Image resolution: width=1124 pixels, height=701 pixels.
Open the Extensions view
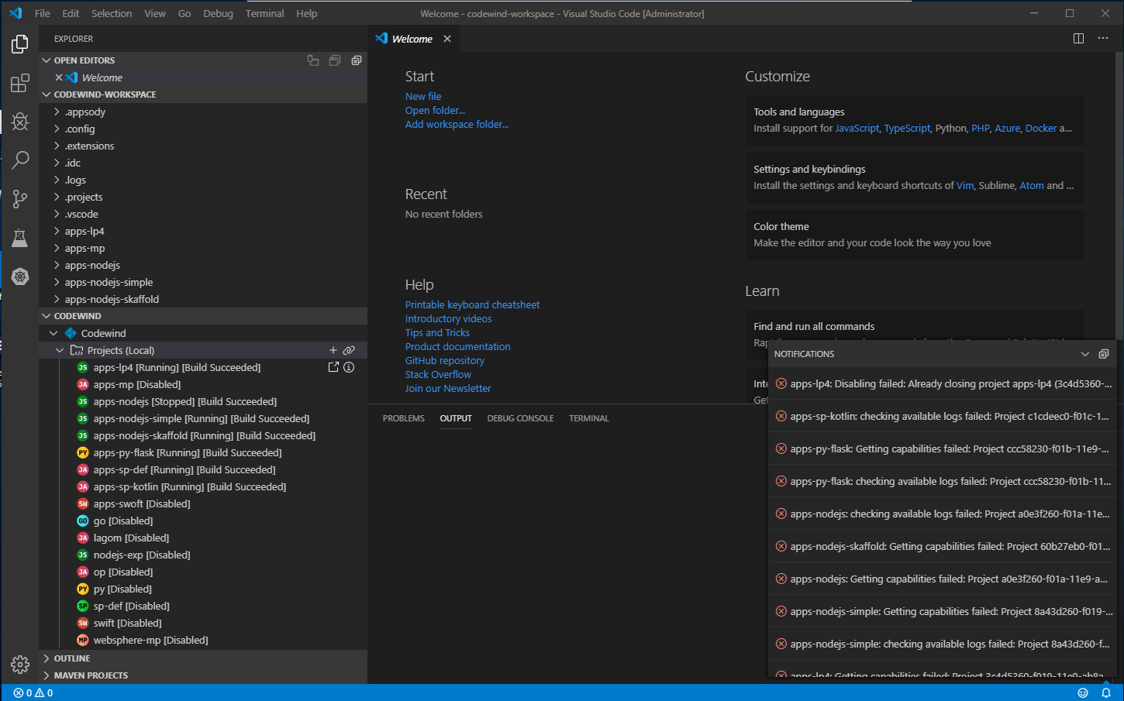pyautogui.click(x=19, y=83)
